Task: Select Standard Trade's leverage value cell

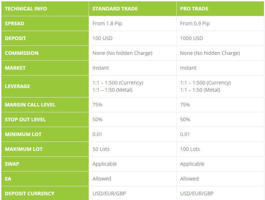Action: click(118, 86)
